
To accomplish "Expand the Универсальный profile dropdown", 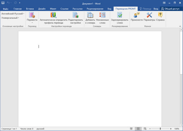I will pos(10,18).
